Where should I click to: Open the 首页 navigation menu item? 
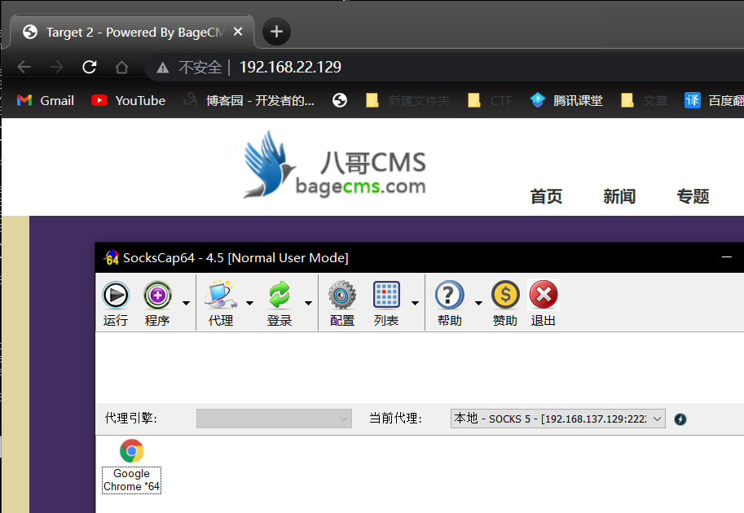(546, 196)
